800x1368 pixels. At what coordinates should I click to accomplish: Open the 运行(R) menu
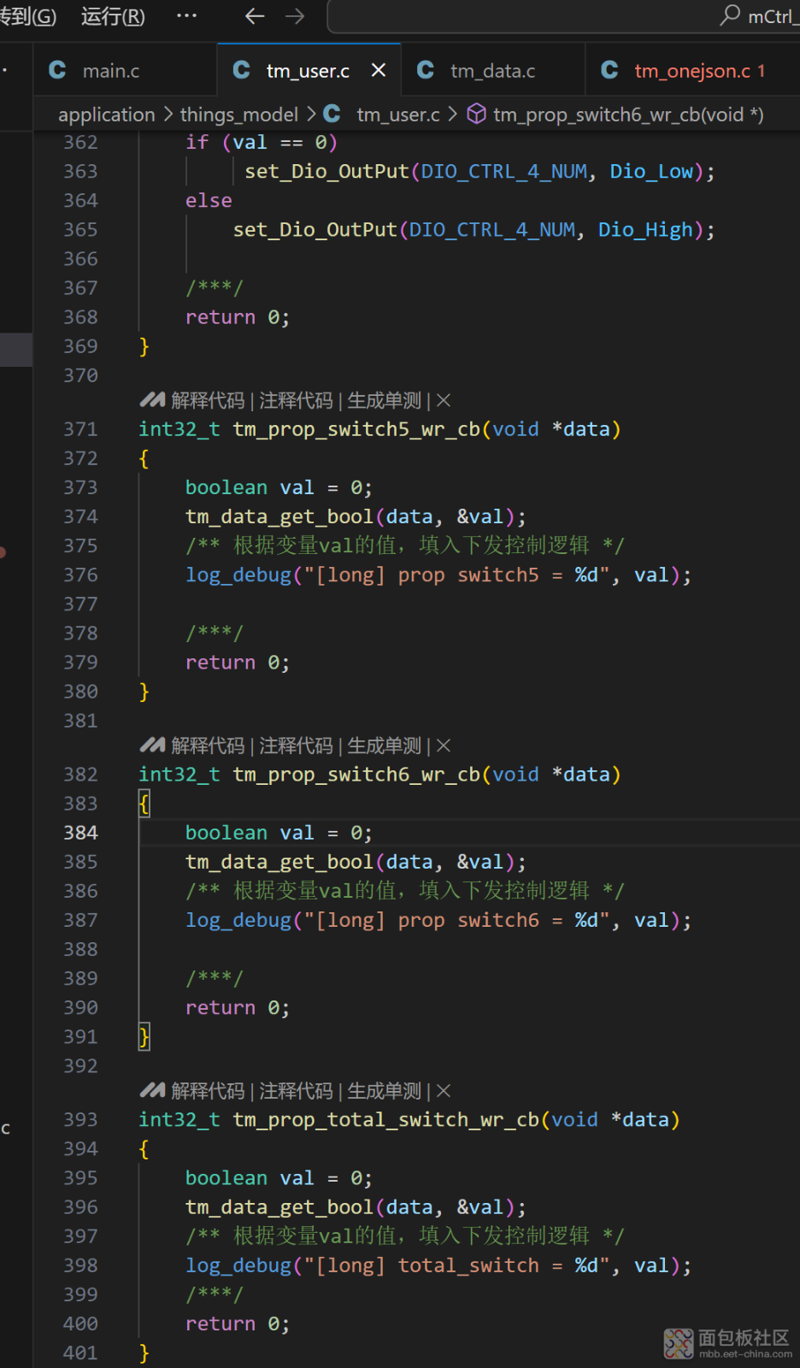coord(113,16)
